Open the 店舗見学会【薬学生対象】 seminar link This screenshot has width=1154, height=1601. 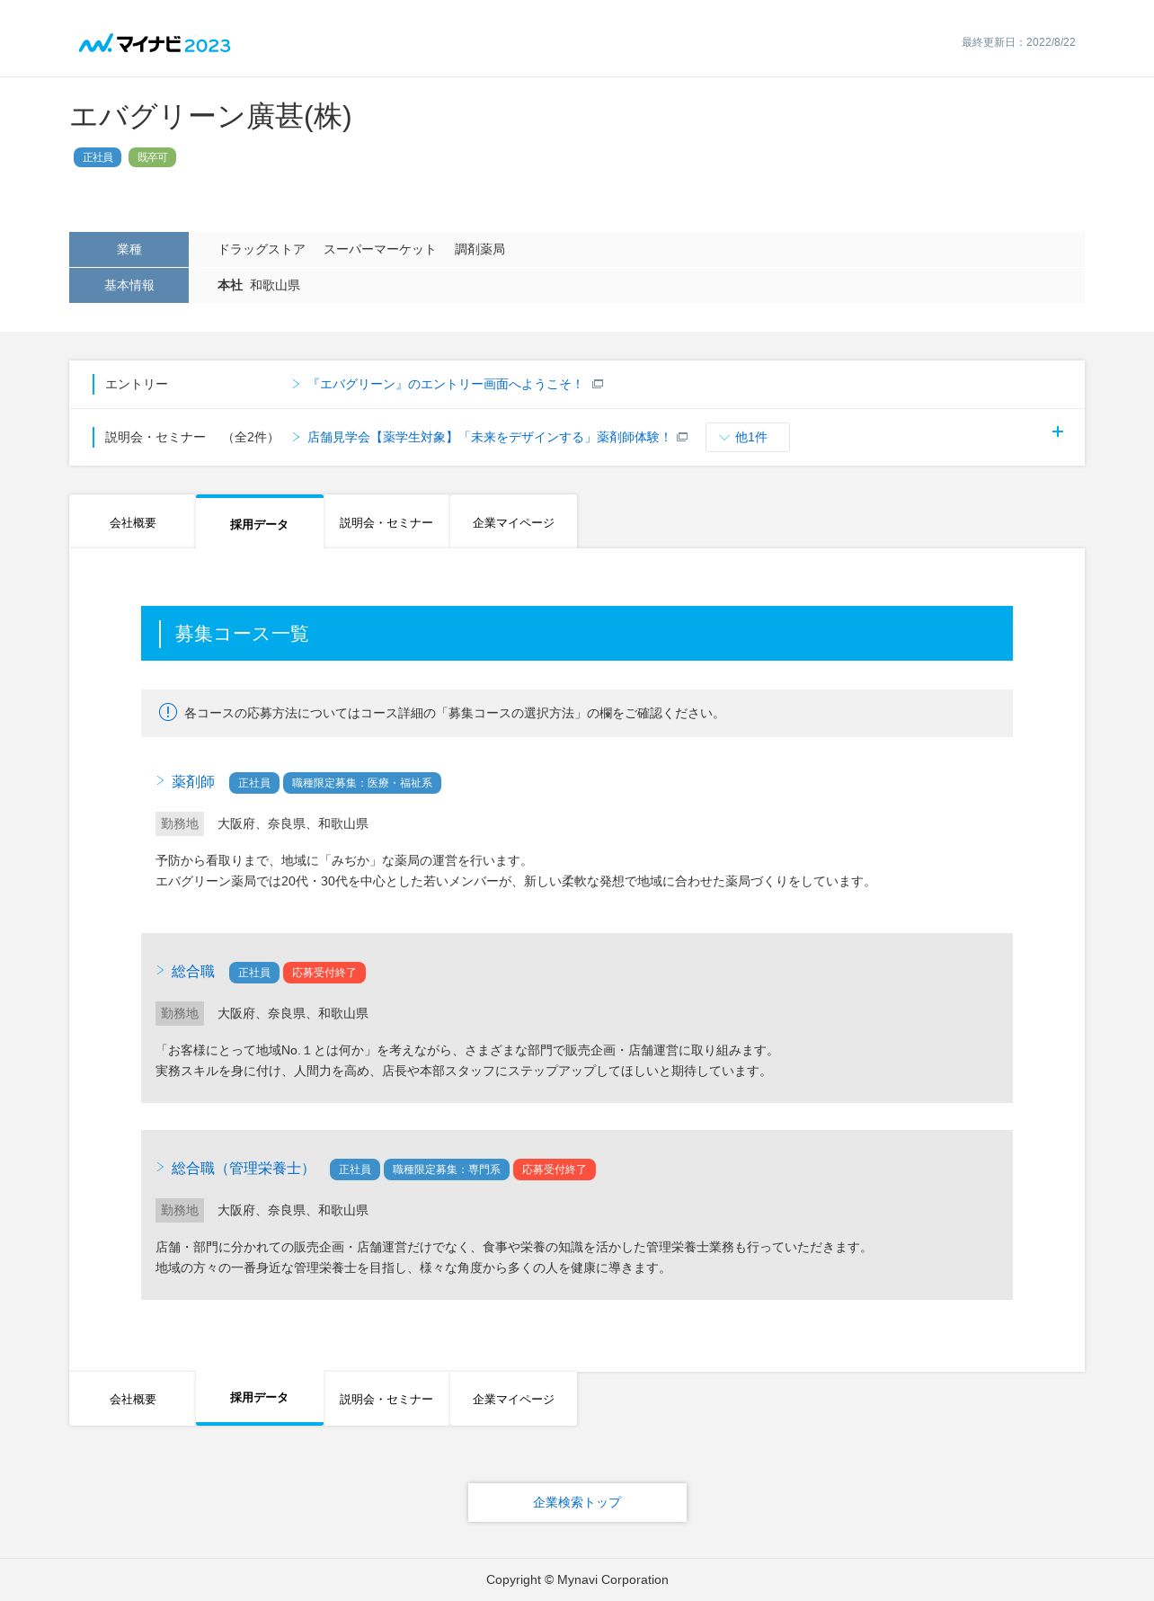pyautogui.click(x=489, y=438)
